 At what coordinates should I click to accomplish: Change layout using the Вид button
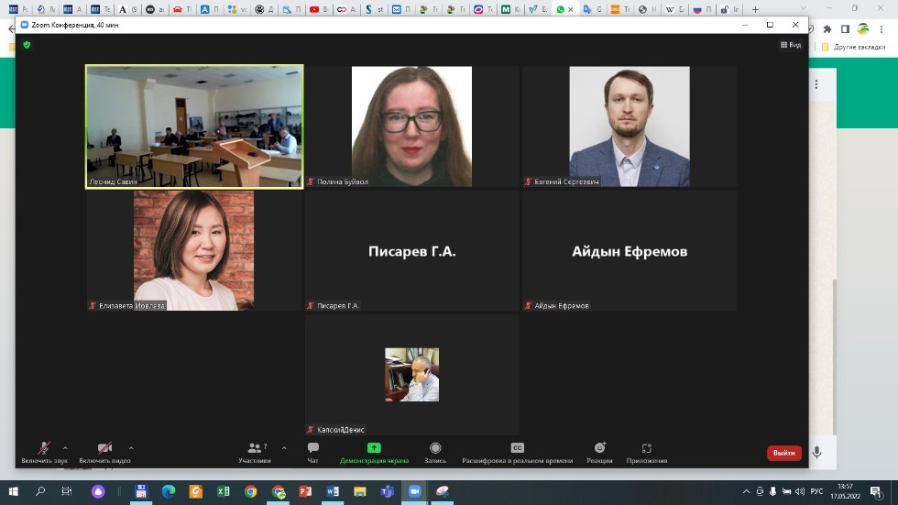[790, 44]
